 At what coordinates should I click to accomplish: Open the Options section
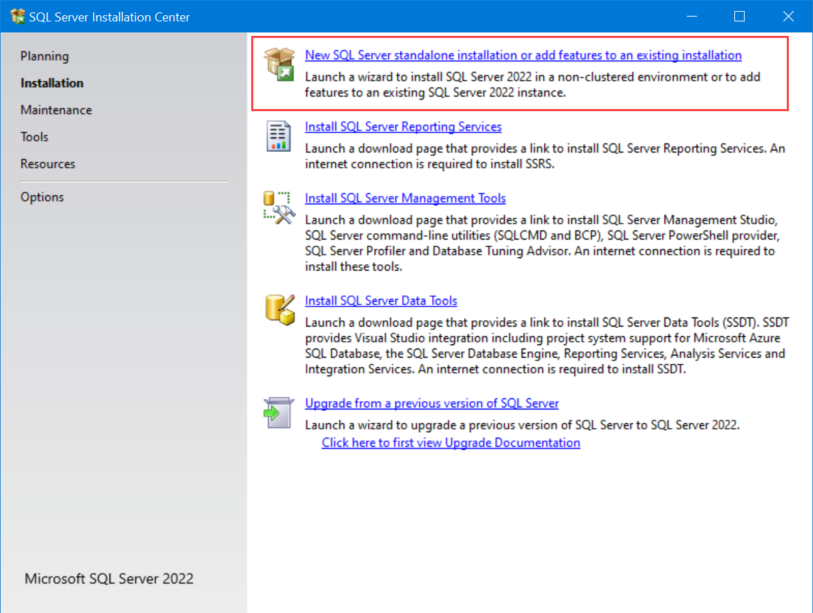point(42,197)
